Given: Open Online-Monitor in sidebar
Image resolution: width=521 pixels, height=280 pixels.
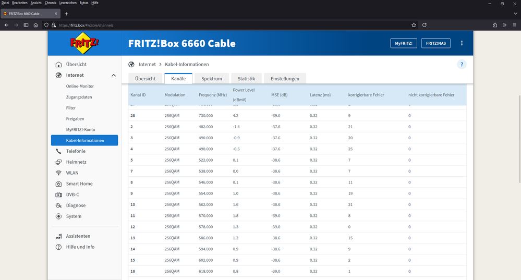Looking at the screenshot, I should pos(80,86).
